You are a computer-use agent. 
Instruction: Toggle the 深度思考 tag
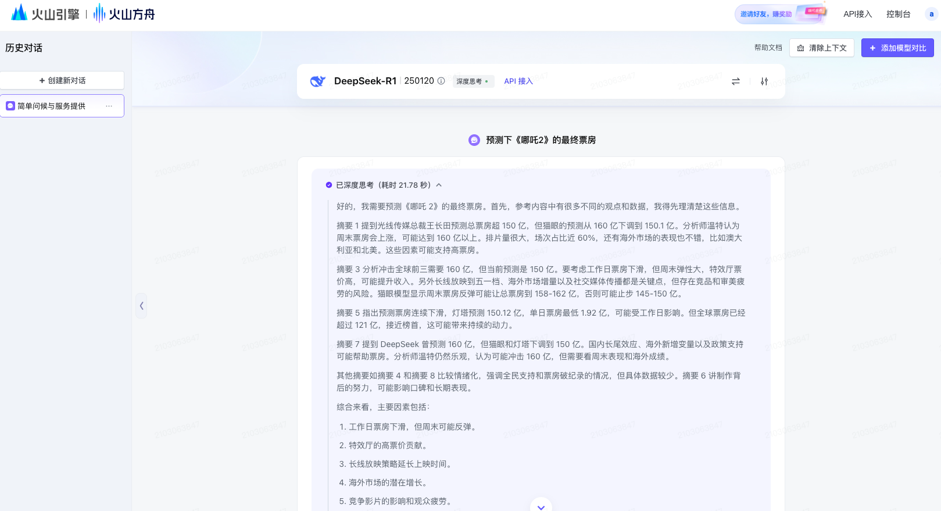click(x=473, y=81)
